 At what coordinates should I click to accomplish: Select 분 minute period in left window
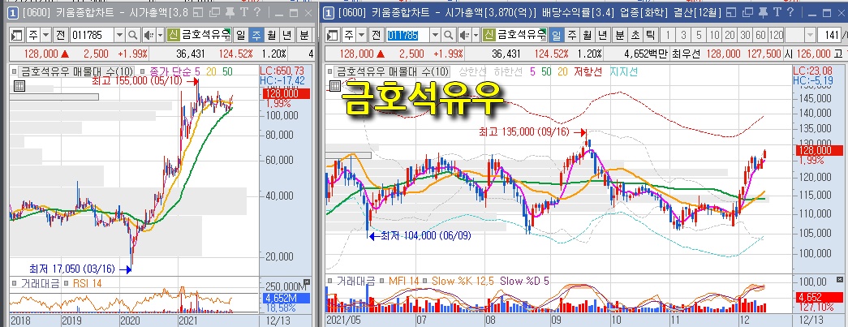[x=304, y=36]
